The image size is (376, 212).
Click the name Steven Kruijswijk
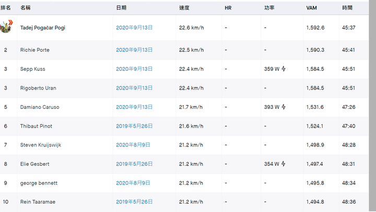(41, 145)
